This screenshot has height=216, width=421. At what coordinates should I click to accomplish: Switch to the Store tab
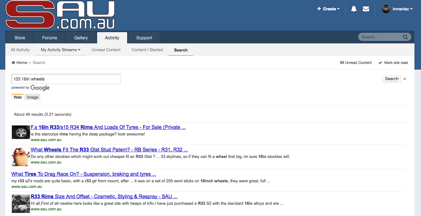click(x=20, y=38)
